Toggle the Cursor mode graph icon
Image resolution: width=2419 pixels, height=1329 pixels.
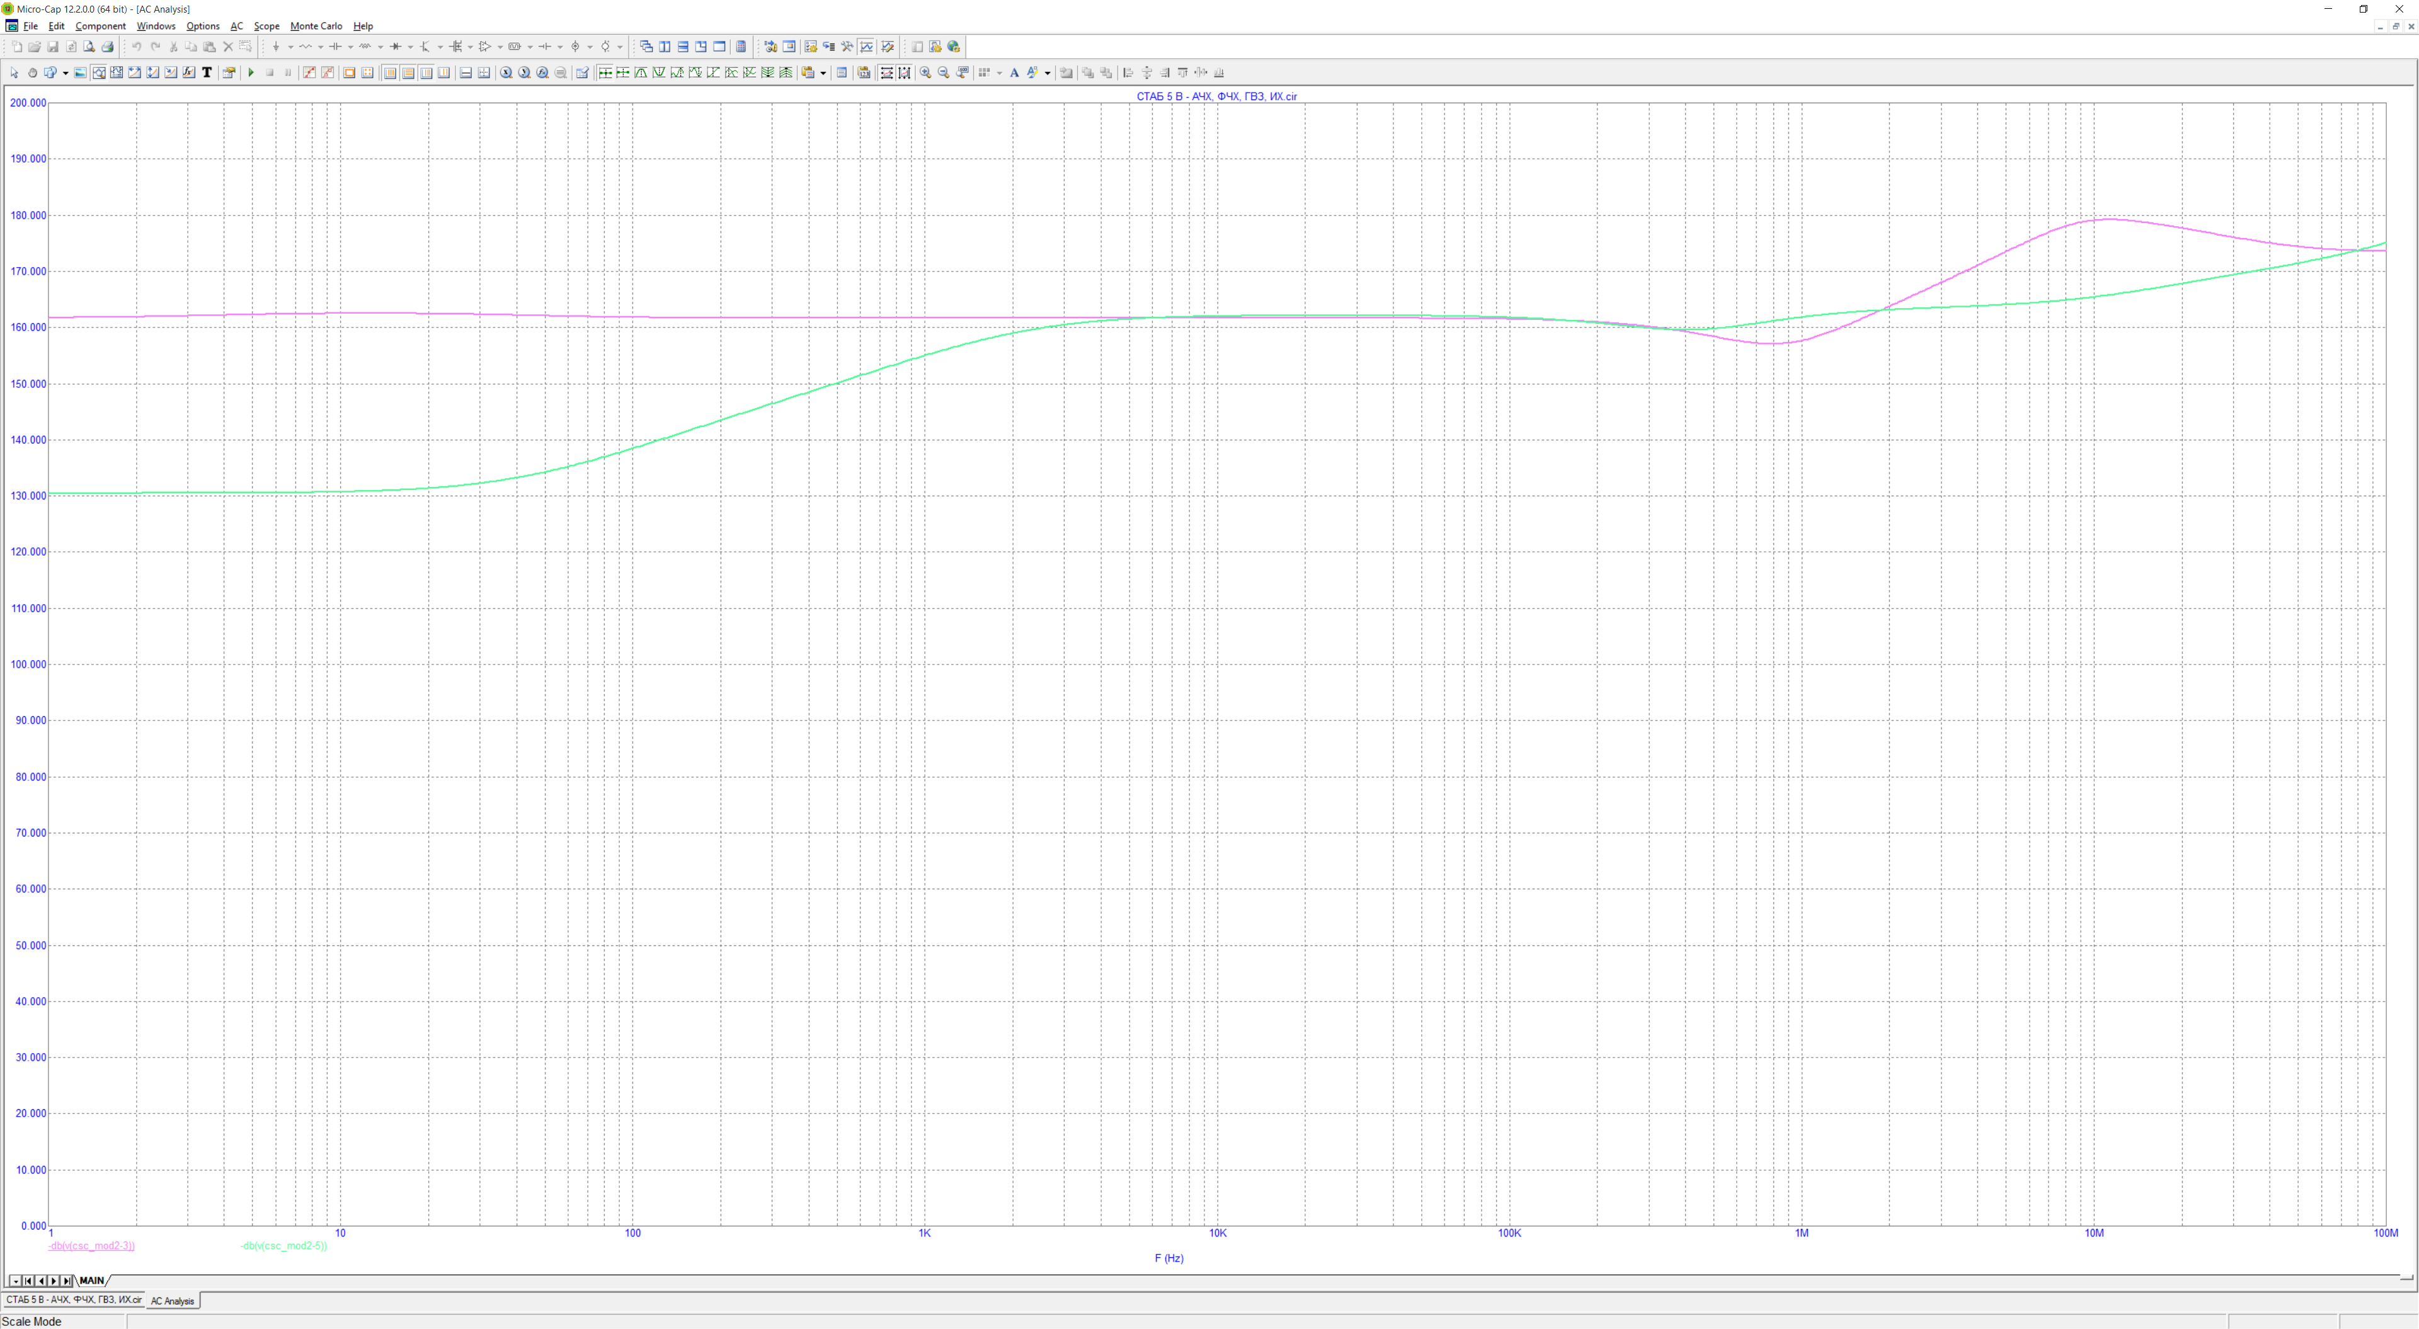tap(117, 72)
